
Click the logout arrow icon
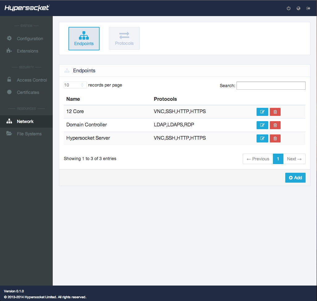coord(308,8)
